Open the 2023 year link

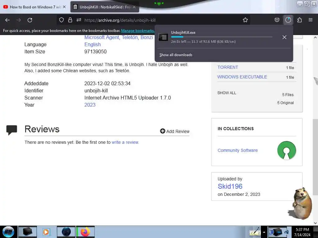[x=90, y=105]
